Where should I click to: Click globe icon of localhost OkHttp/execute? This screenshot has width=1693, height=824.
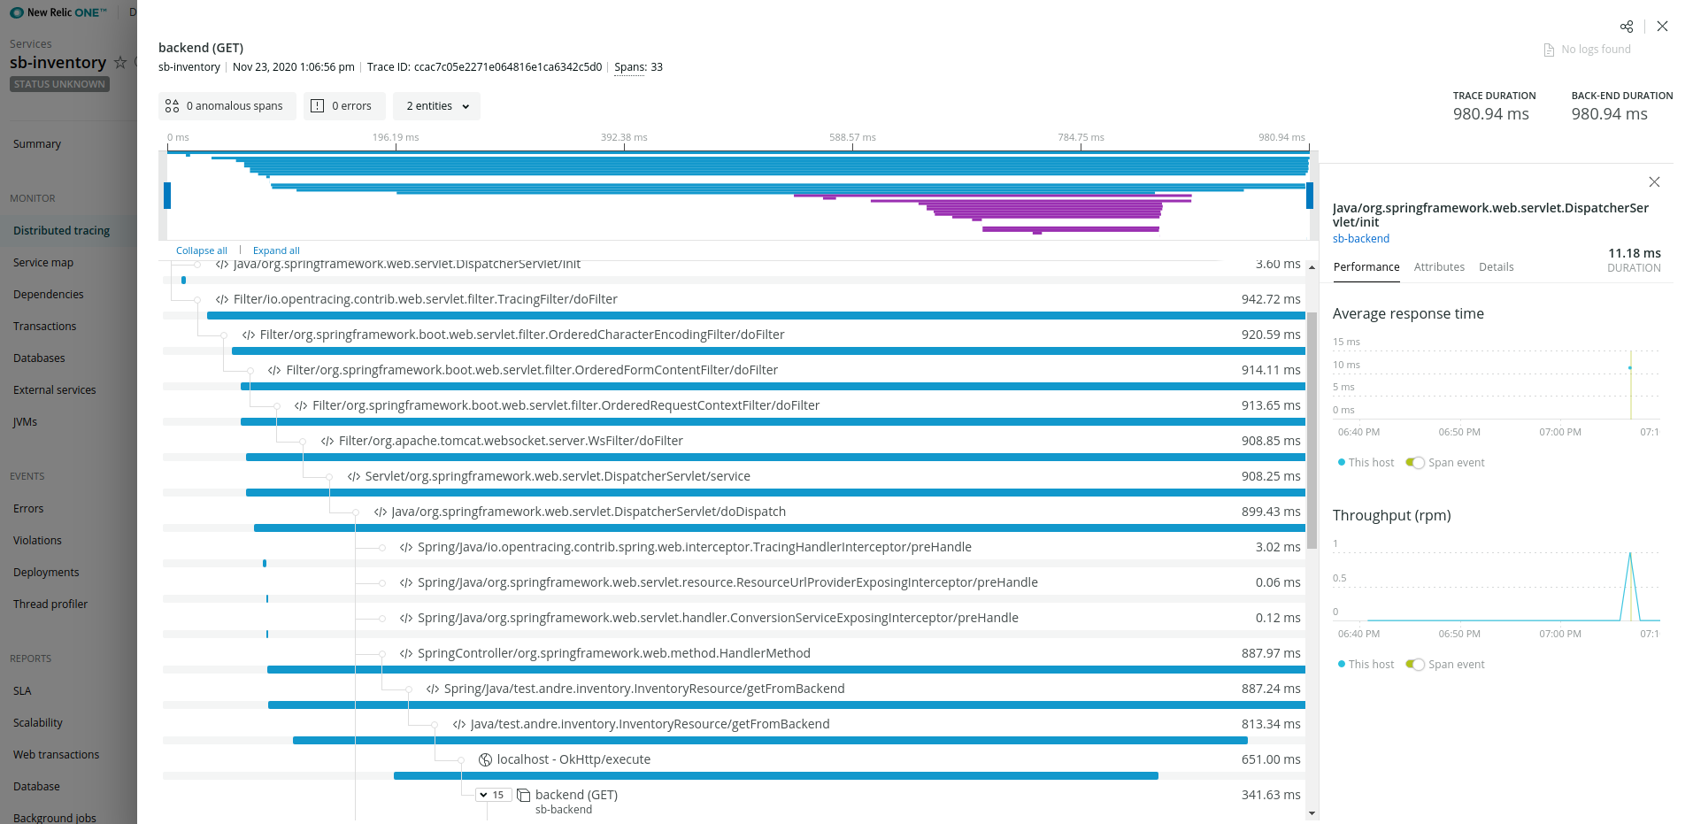485,760
